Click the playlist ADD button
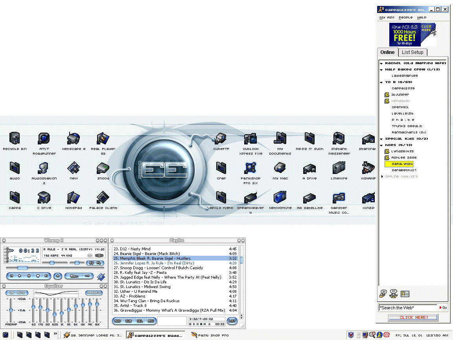This screenshot has height=340, width=453. click(x=118, y=321)
